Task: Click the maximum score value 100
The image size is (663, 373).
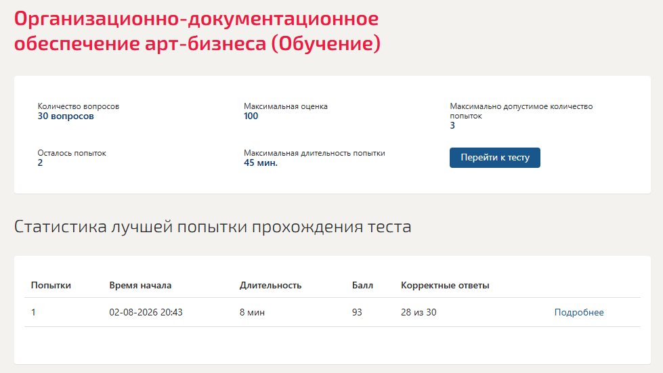Action: coord(251,116)
